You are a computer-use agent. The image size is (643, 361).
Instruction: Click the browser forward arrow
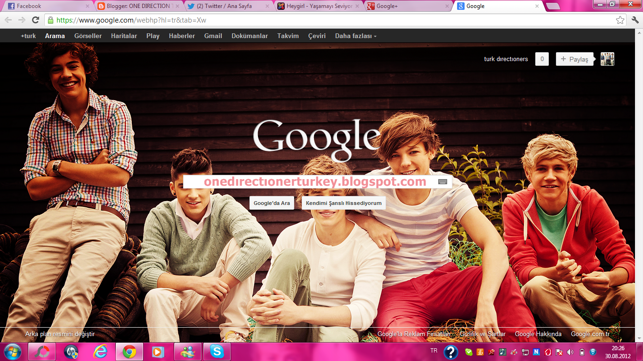(22, 20)
